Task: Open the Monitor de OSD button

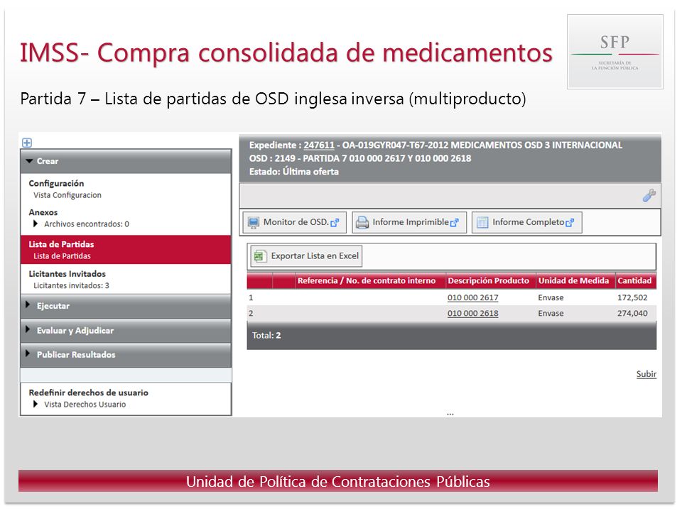Action: [294, 222]
